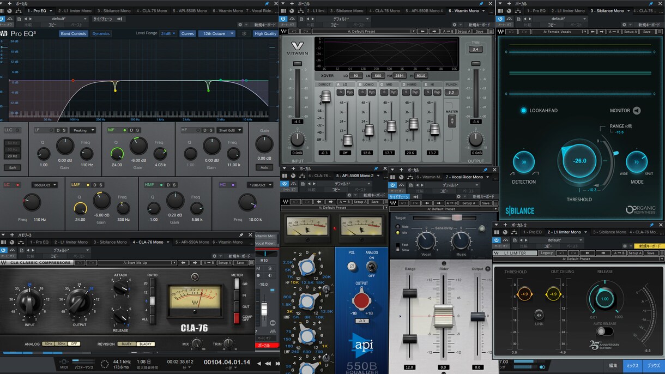
Task: Click the POL phase invert button on API-550B
Action: point(352,266)
